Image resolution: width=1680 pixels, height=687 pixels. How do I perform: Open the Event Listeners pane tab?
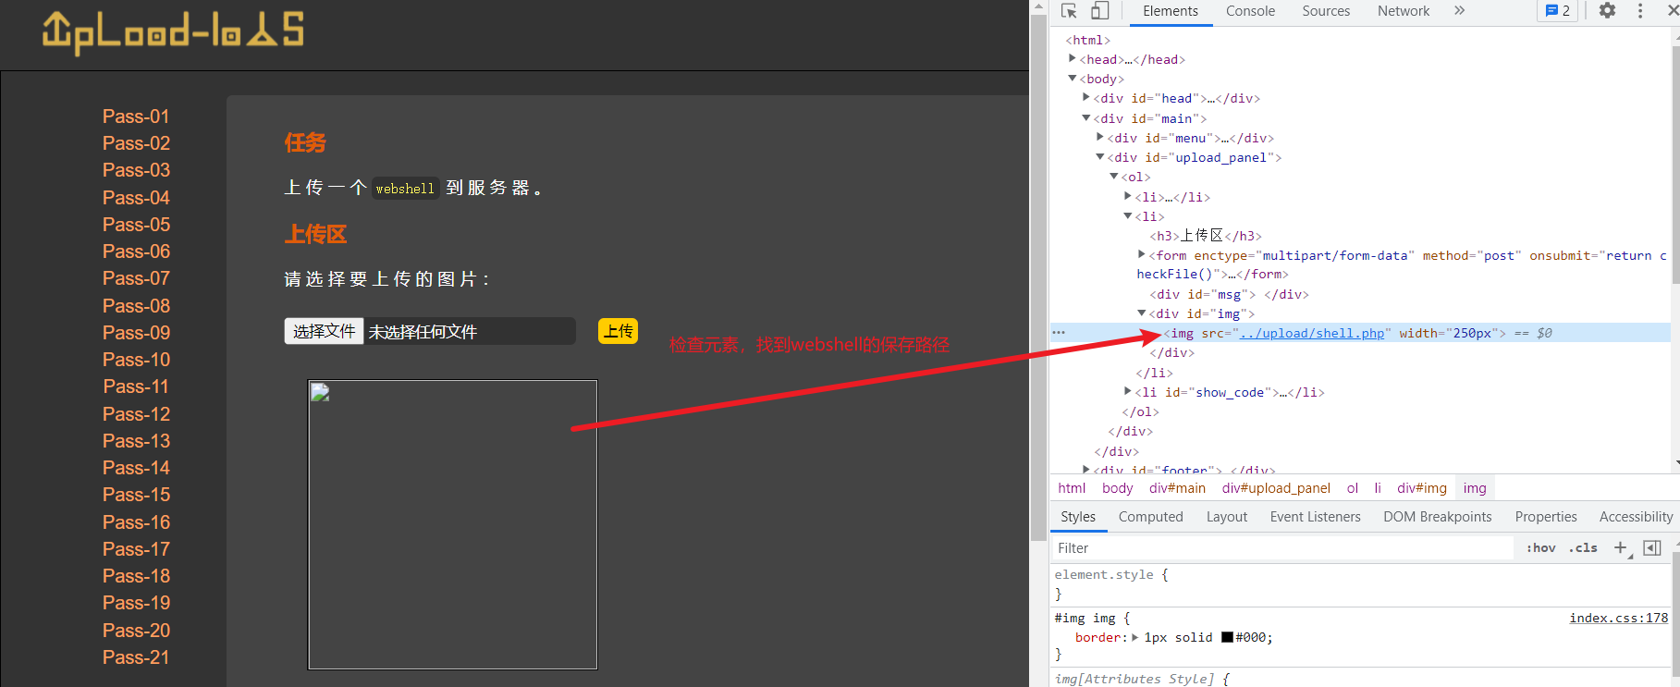[x=1315, y=517]
